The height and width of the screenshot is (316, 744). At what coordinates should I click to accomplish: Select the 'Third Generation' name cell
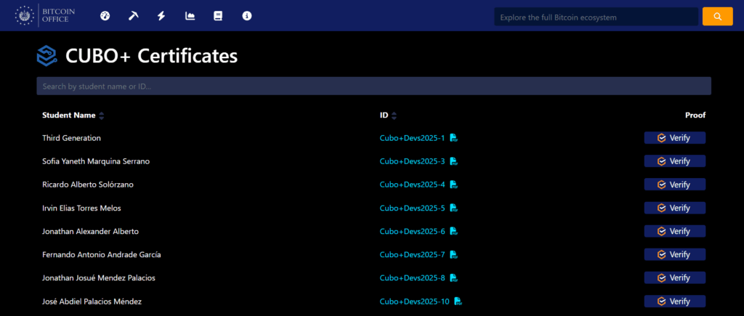pyautogui.click(x=71, y=138)
